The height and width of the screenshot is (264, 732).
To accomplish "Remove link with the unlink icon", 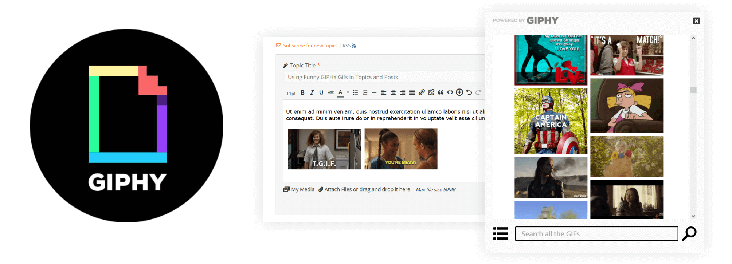I will tap(431, 92).
